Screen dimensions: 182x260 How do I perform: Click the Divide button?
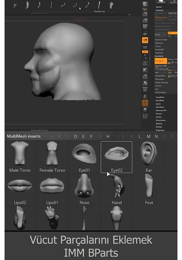tap(161, 35)
